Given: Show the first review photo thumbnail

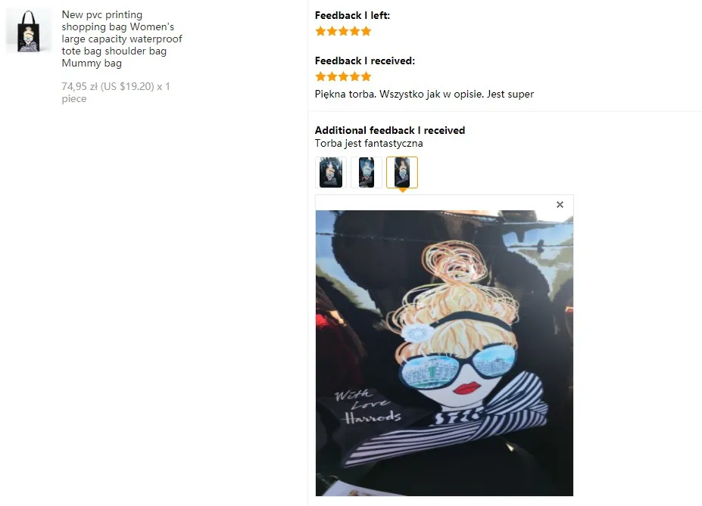Looking at the screenshot, I should [x=331, y=172].
